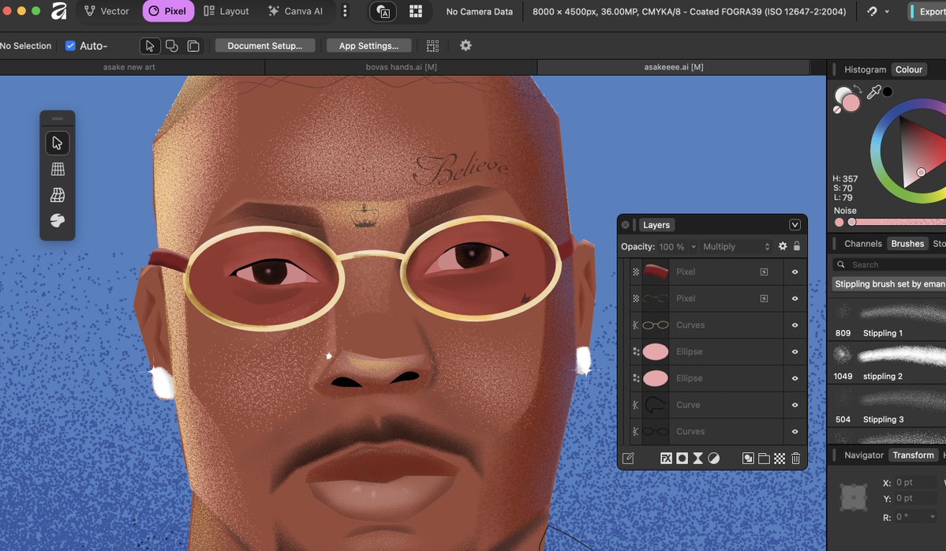Image resolution: width=946 pixels, height=551 pixels.
Task: Select the mesh grid tool in toolbox
Action: (58, 169)
